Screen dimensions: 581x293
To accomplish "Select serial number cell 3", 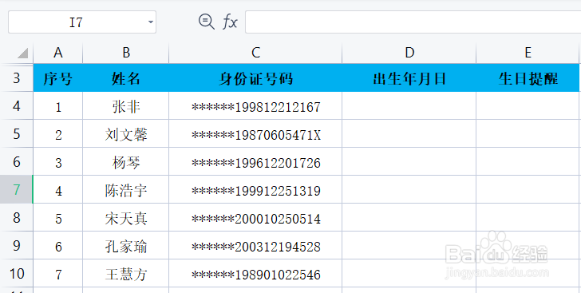I will (57, 162).
